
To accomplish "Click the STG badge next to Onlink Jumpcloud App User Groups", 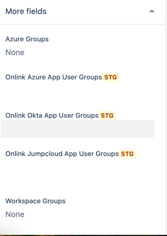I will (127, 154).
